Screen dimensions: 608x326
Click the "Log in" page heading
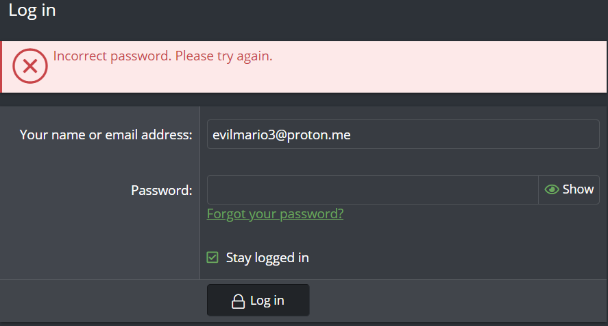pos(32,10)
